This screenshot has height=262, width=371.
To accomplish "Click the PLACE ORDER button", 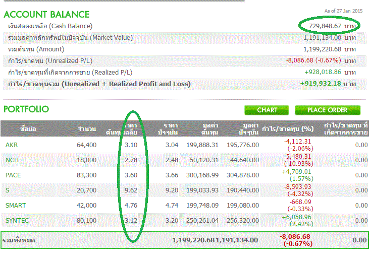I will pos(328,110).
